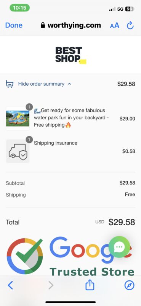Click the chevron next to order summary
This screenshot has width=141, height=306.
click(x=69, y=84)
